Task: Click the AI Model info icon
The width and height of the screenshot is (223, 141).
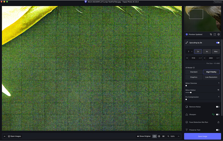Action: 194,68
